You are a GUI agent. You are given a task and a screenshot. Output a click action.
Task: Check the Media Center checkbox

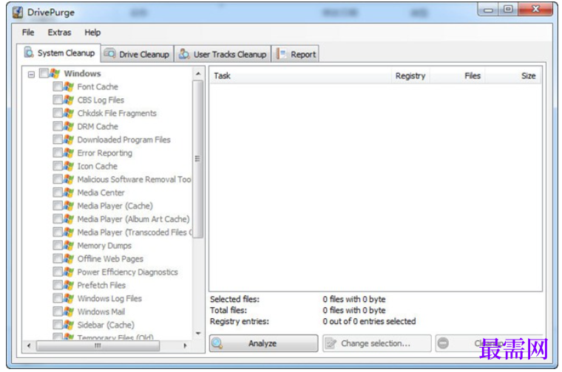(58, 193)
